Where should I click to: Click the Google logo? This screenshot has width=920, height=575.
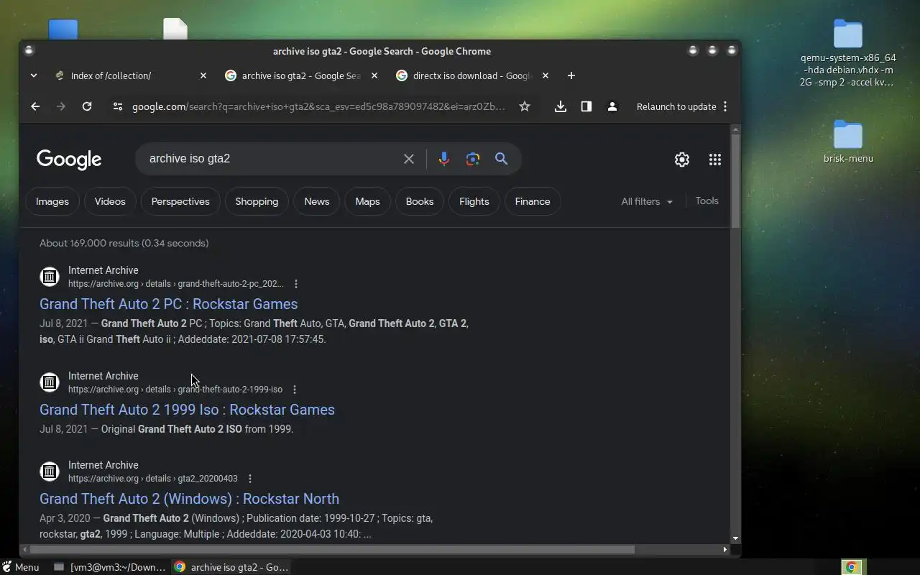(x=69, y=160)
